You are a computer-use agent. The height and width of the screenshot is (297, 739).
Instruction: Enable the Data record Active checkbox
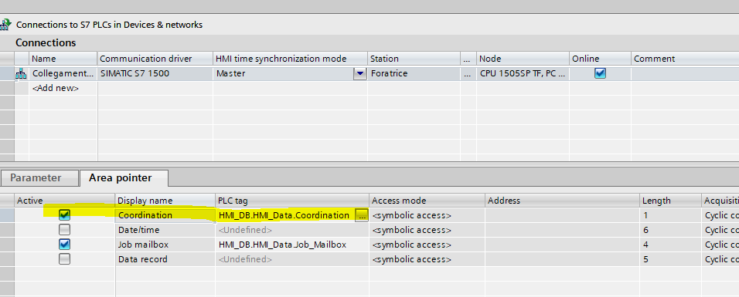65,259
